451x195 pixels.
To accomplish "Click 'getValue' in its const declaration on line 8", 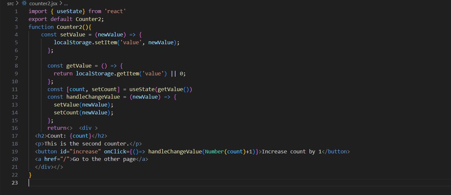I will point(79,66).
